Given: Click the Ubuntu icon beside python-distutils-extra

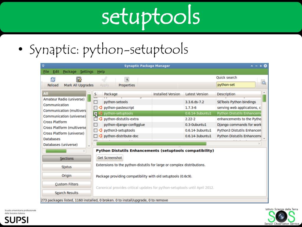Looking at the screenshot, I should [100, 119].
